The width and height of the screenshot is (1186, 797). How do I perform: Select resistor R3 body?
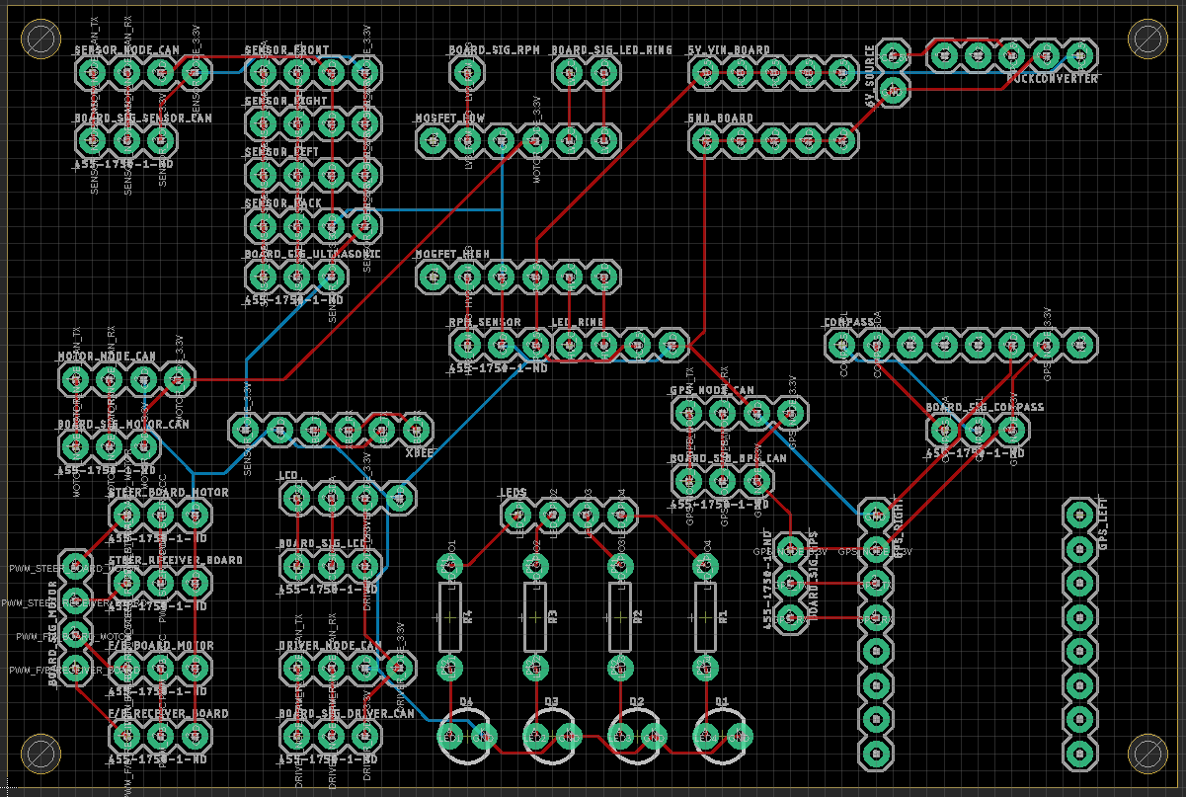pos(534,617)
